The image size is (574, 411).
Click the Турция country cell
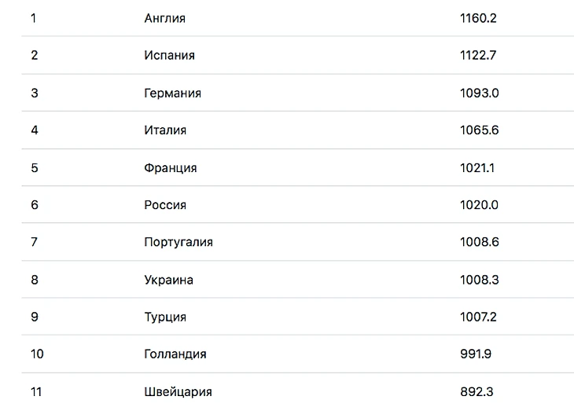(165, 317)
